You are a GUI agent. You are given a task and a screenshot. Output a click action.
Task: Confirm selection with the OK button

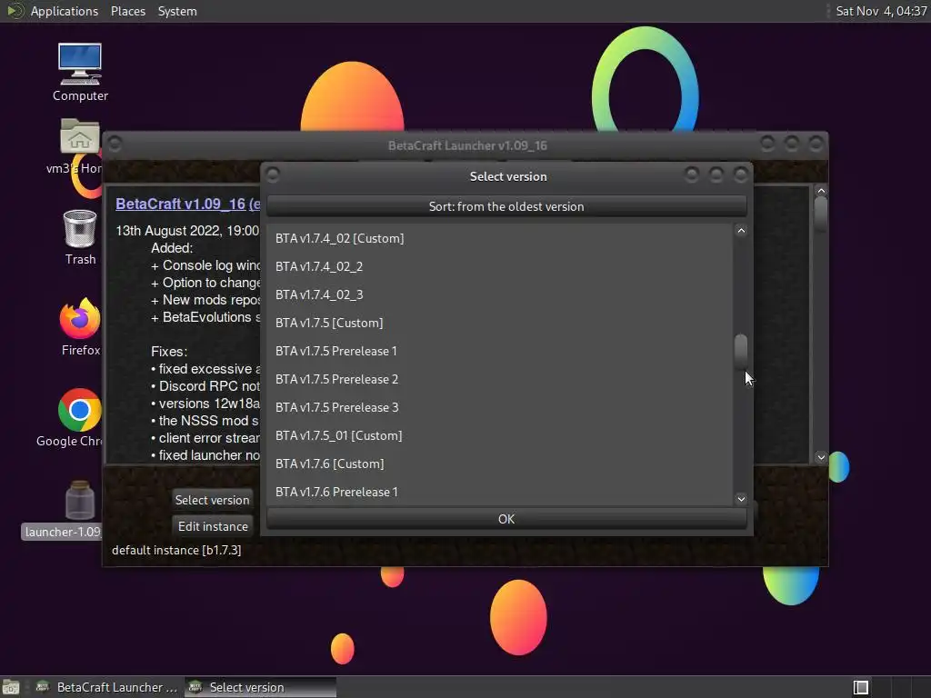(506, 519)
